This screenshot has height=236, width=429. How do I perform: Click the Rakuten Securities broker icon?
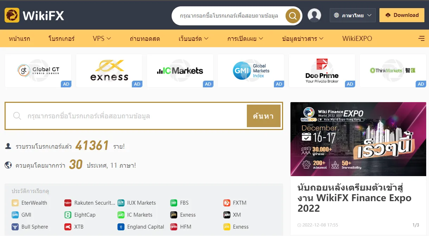coord(68,203)
